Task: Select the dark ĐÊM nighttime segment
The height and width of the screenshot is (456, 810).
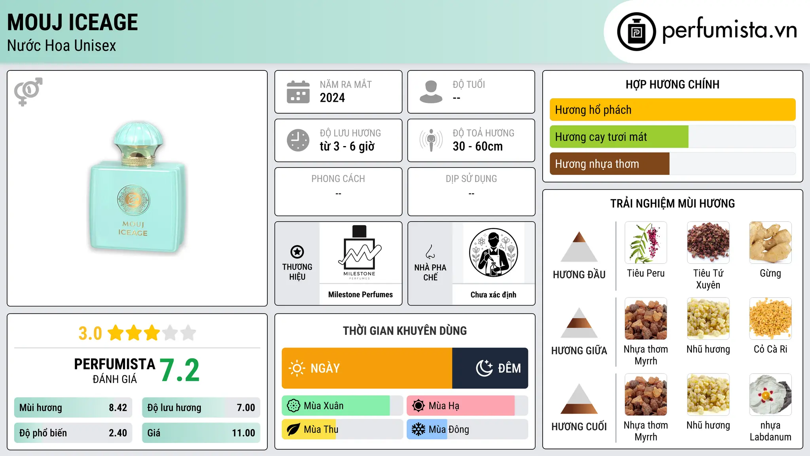Action: pyautogui.click(x=490, y=368)
